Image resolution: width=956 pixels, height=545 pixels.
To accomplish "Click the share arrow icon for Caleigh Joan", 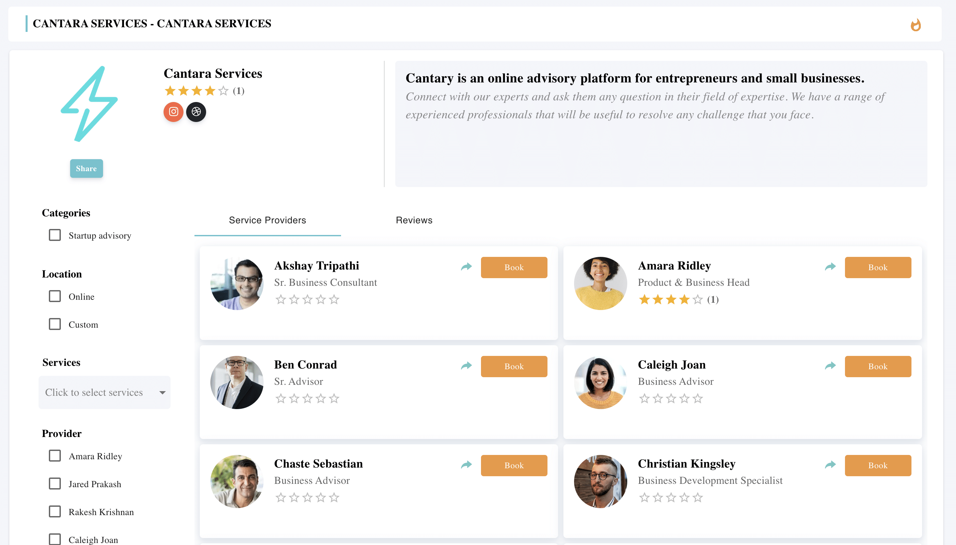I will tap(829, 365).
